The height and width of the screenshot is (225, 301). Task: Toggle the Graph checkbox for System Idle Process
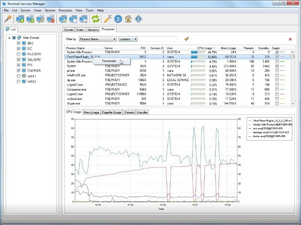(x=277, y=53)
